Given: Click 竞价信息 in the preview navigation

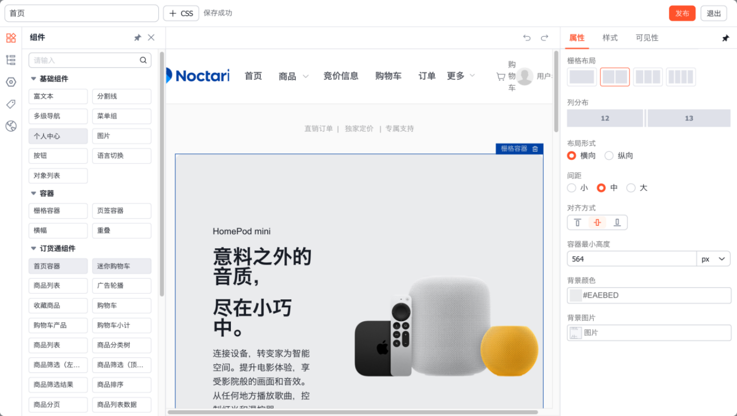Looking at the screenshot, I should click(341, 76).
